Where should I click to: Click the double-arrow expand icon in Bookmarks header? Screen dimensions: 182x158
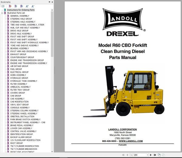[x=49, y=2]
